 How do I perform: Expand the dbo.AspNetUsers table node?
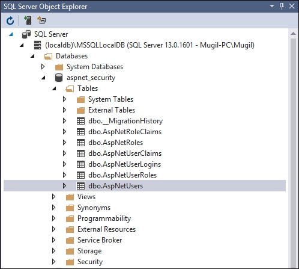(64, 186)
